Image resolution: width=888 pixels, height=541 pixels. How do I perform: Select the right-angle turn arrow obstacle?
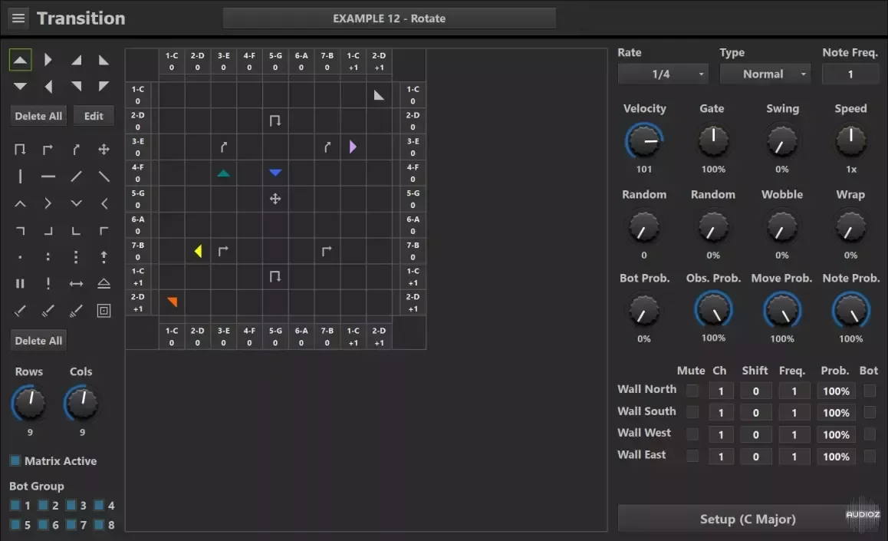(x=48, y=150)
